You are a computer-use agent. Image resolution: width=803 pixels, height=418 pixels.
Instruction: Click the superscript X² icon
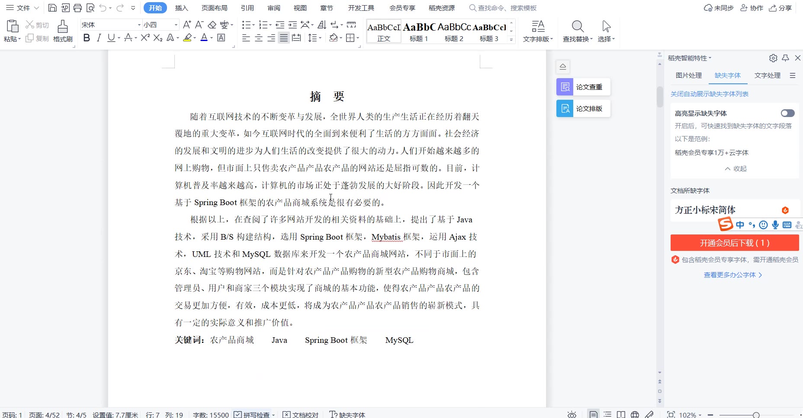pyautogui.click(x=145, y=38)
